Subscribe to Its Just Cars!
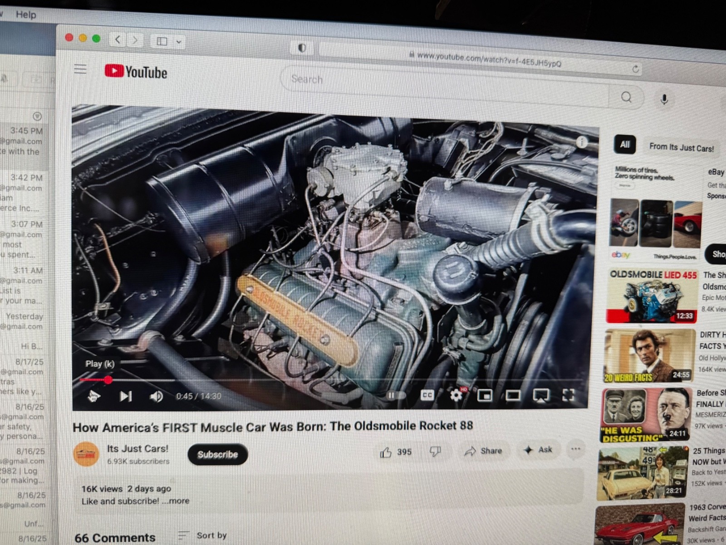This screenshot has width=726, height=545. tap(218, 455)
